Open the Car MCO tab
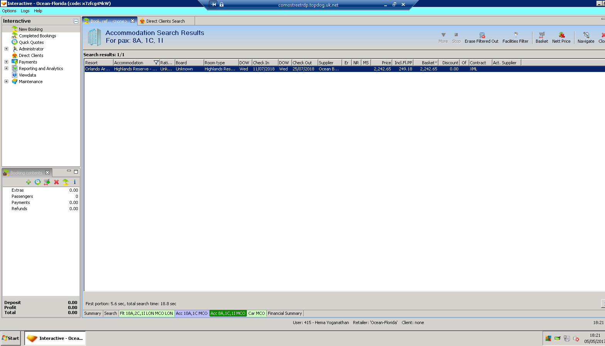The height and width of the screenshot is (346, 605). point(257,313)
